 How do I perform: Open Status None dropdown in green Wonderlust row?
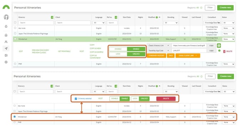[228, 39]
